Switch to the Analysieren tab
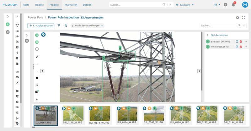Image resolution: width=251 pixels, height=131 pixels. (x=71, y=5)
